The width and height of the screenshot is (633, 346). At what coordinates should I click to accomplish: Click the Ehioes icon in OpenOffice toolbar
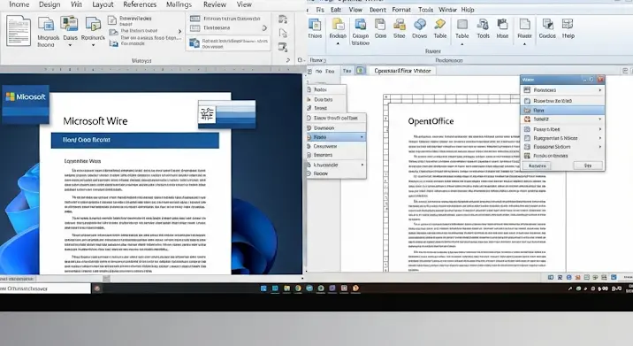pyautogui.click(x=315, y=24)
